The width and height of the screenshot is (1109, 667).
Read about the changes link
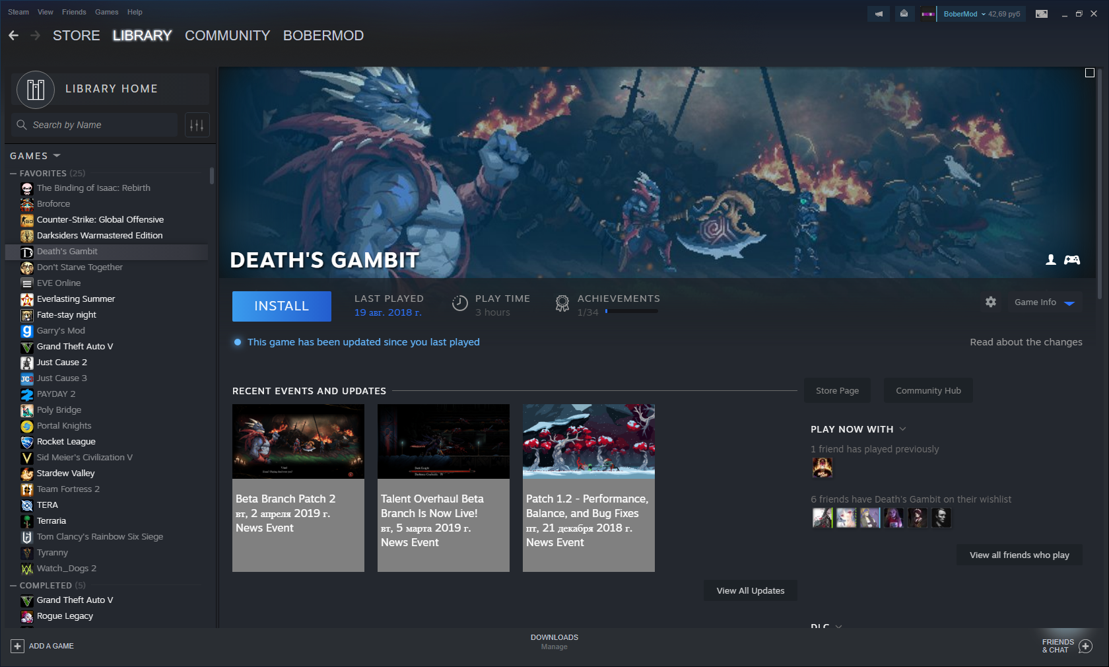[x=1026, y=342]
